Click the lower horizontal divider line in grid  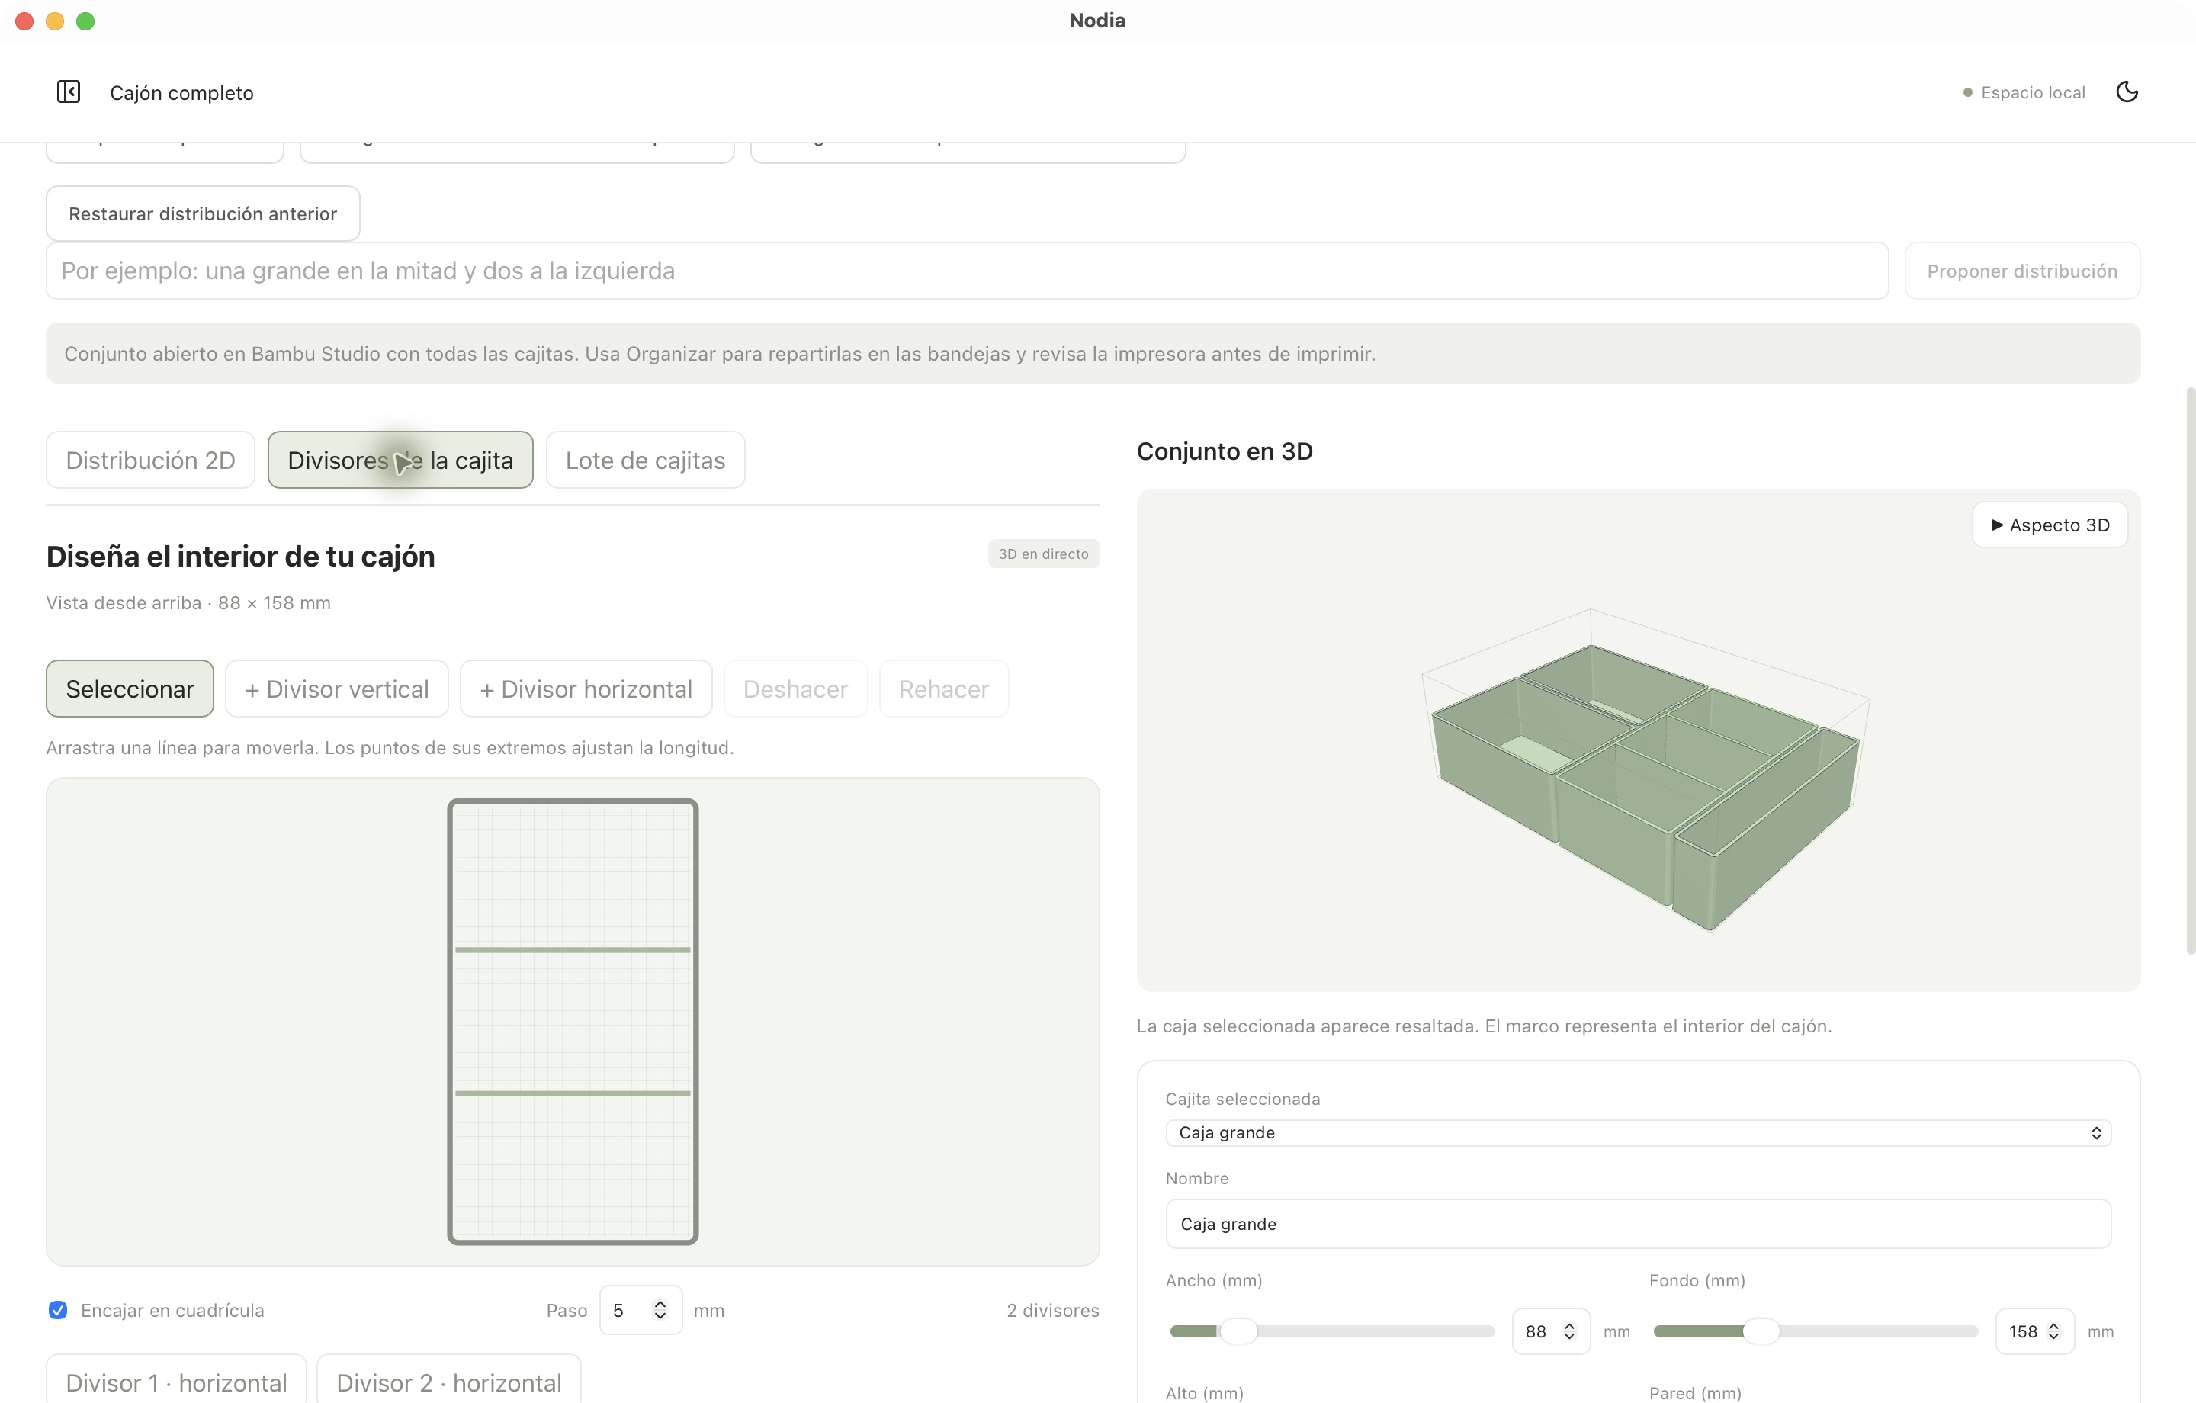coord(573,1093)
